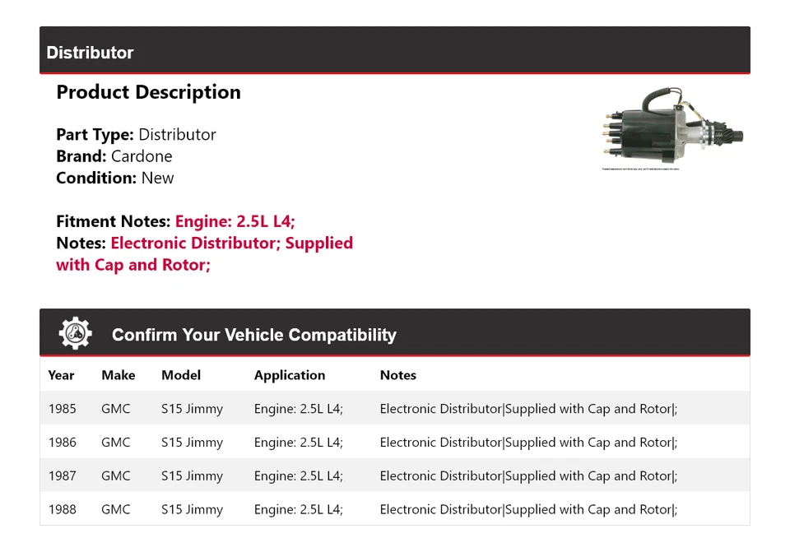The width and height of the screenshot is (790, 552).
Task: Click the Confirm Your Vehicle Compatibility heading
Action: click(254, 335)
